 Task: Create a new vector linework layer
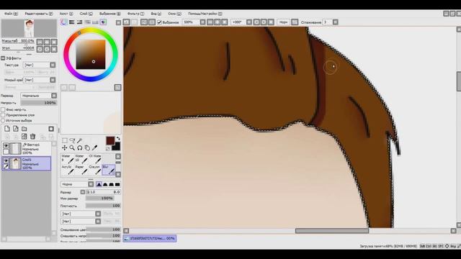[x=16, y=129]
